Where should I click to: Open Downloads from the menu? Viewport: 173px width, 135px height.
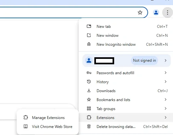pos(126,91)
